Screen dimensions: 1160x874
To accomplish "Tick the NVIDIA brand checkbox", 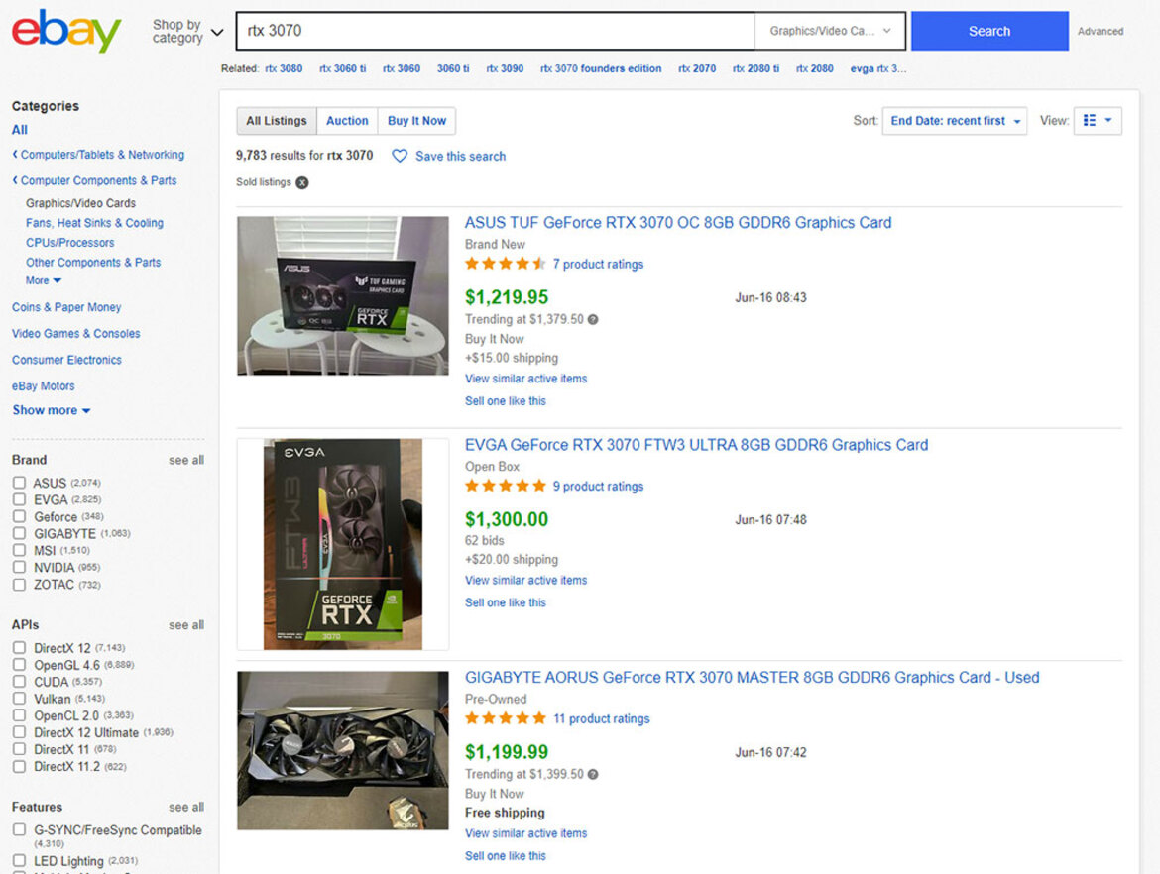I will point(19,568).
